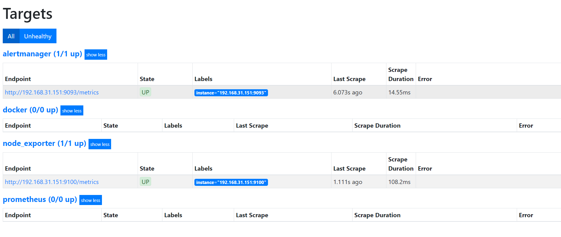Click Scrape Duration header in alertmanager table
Viewport: 561px width, 237px height.
point(401,74)
